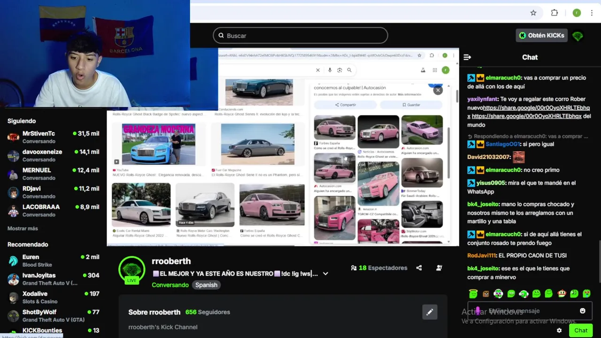Open the emoji picker smiley in the chat input
Screen dimensions: 601x338
point(583,311)
